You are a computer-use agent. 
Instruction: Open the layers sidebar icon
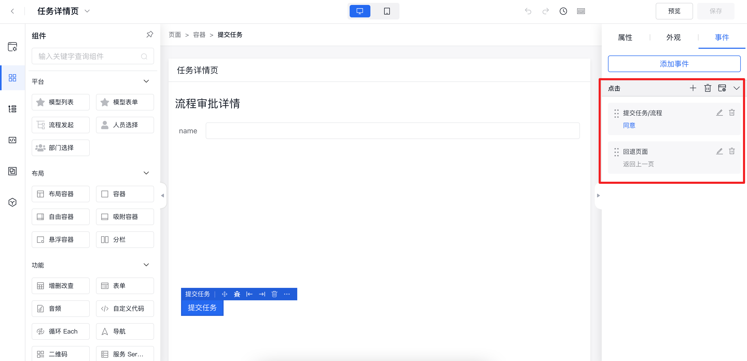point(12,171)
